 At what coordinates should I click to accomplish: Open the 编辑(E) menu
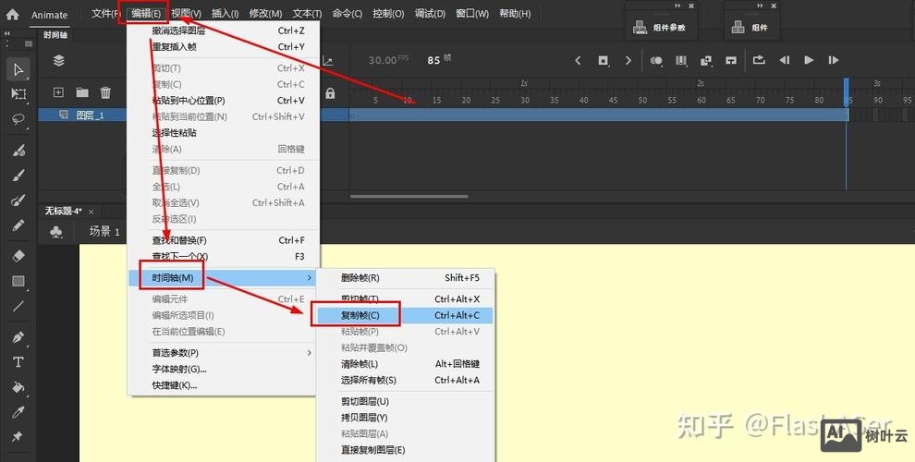[x=146, y=14]
